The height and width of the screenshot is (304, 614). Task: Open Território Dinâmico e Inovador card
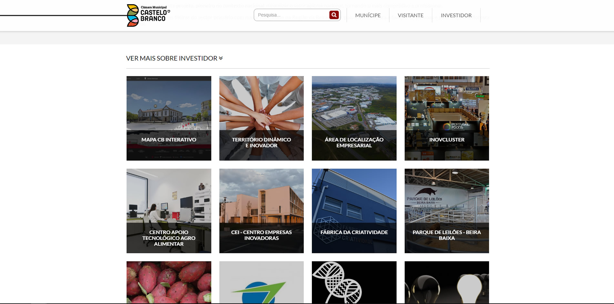261,118
